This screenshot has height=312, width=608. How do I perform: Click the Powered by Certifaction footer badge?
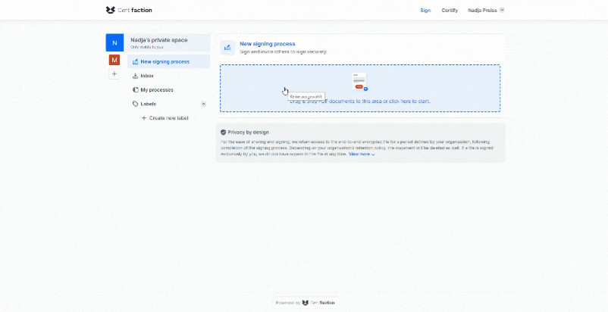coord(305,303)
